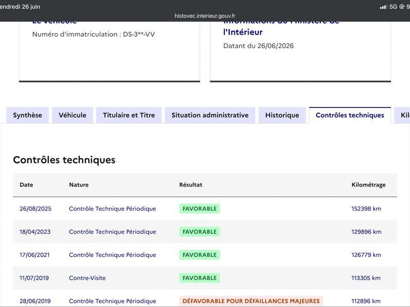
Task: Click the 112896 km mileage value
Action: (366, 301)
